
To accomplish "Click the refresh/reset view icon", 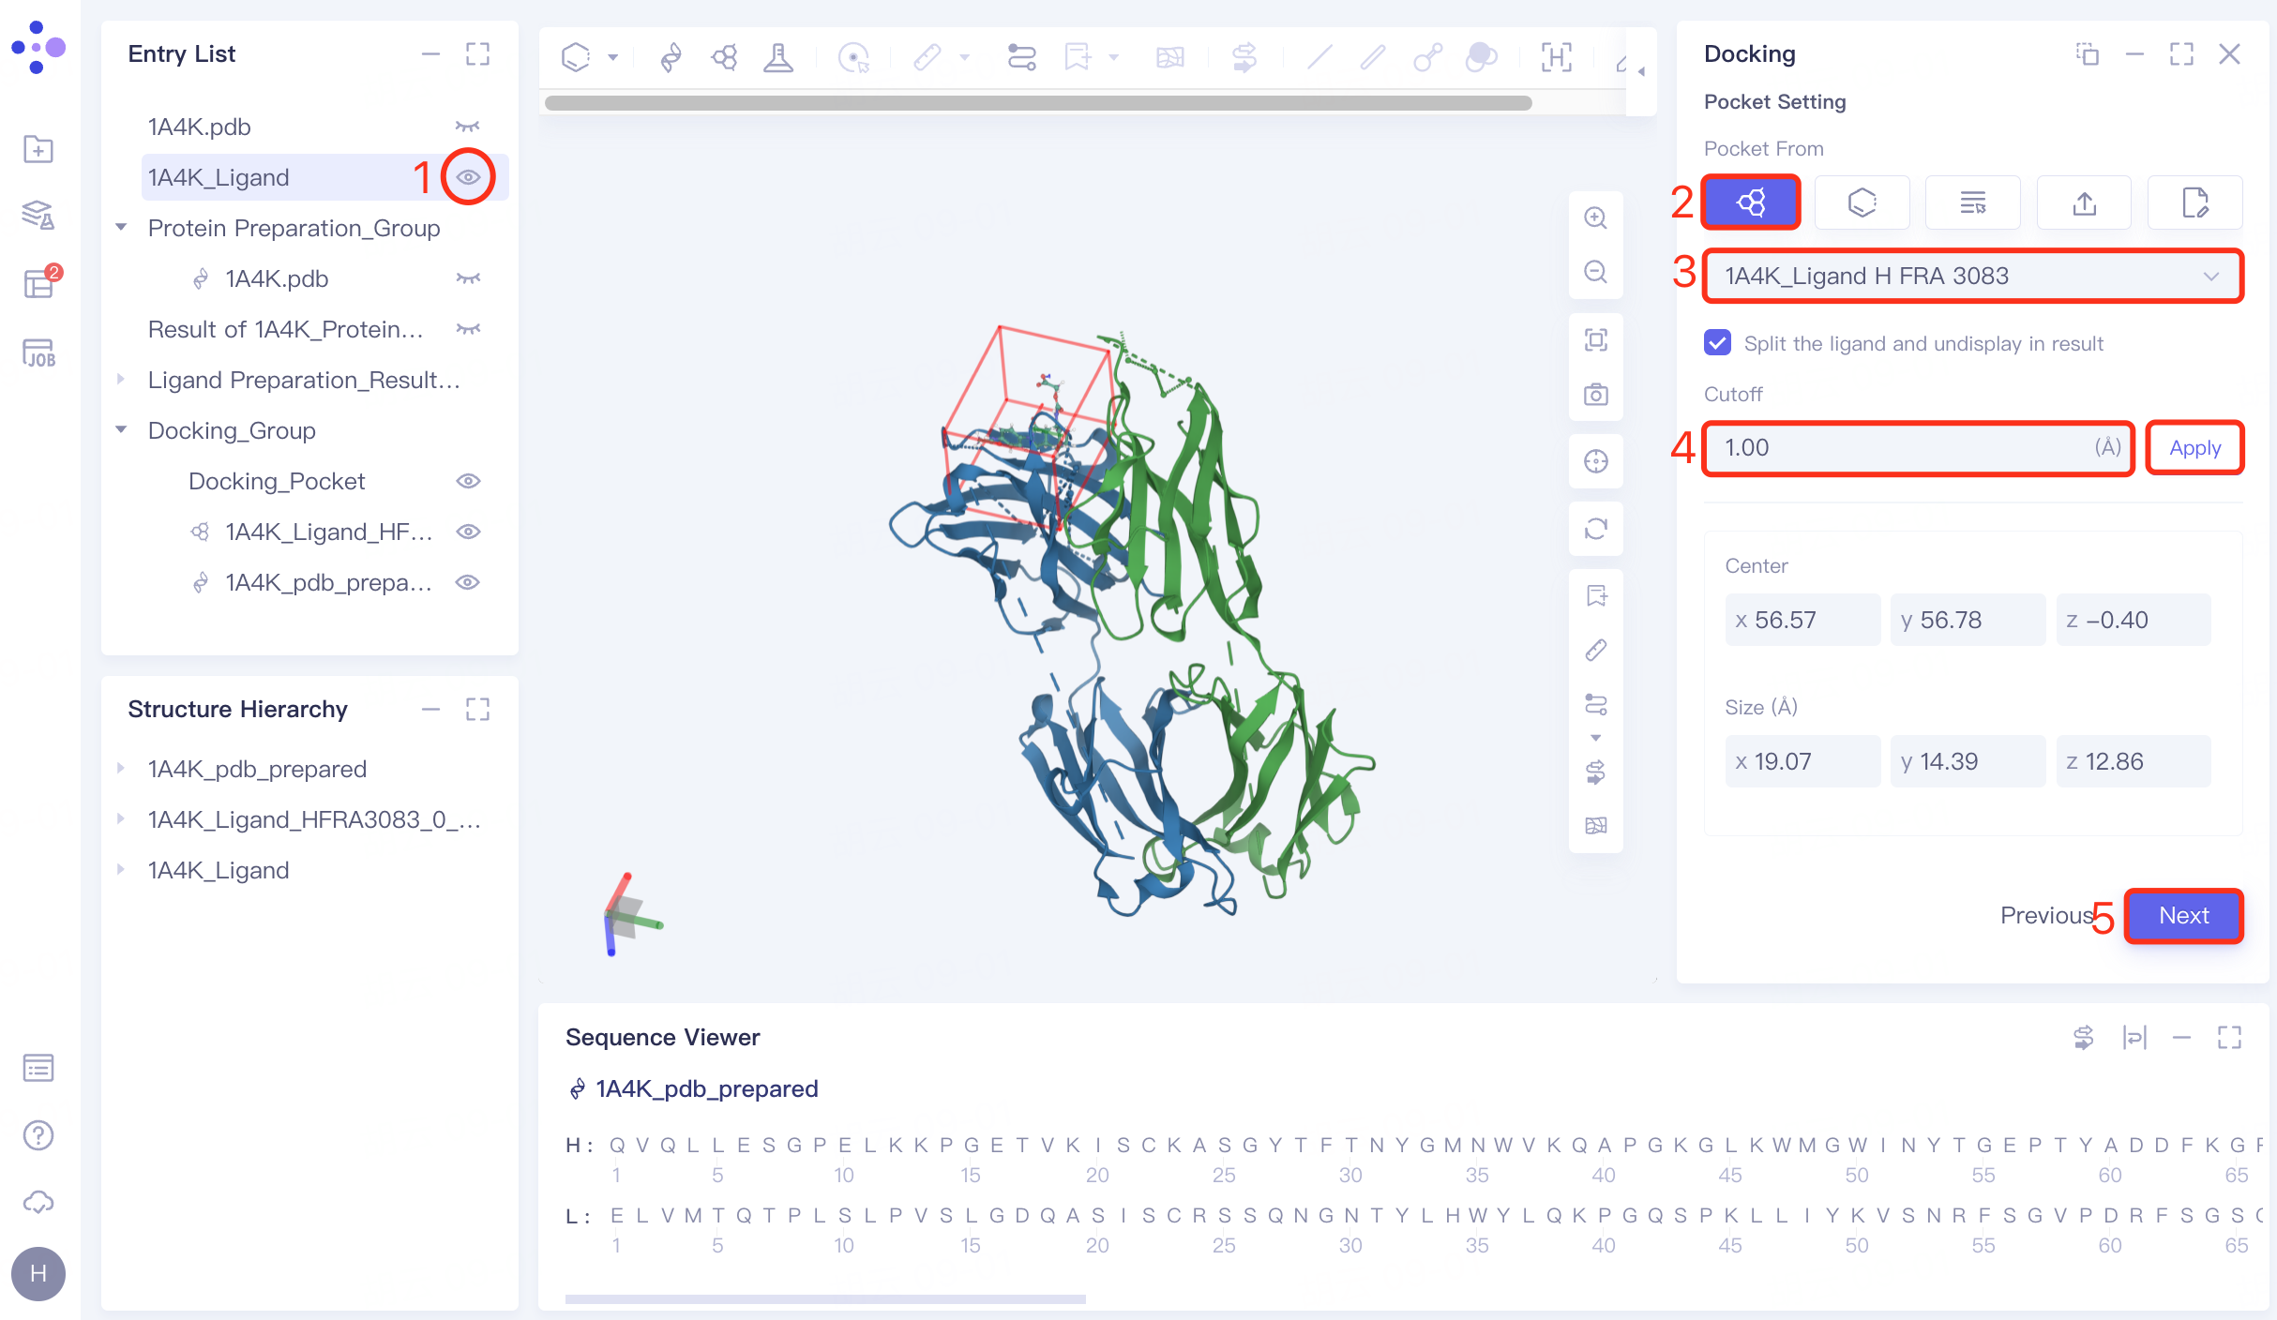I will point(1595,529).
